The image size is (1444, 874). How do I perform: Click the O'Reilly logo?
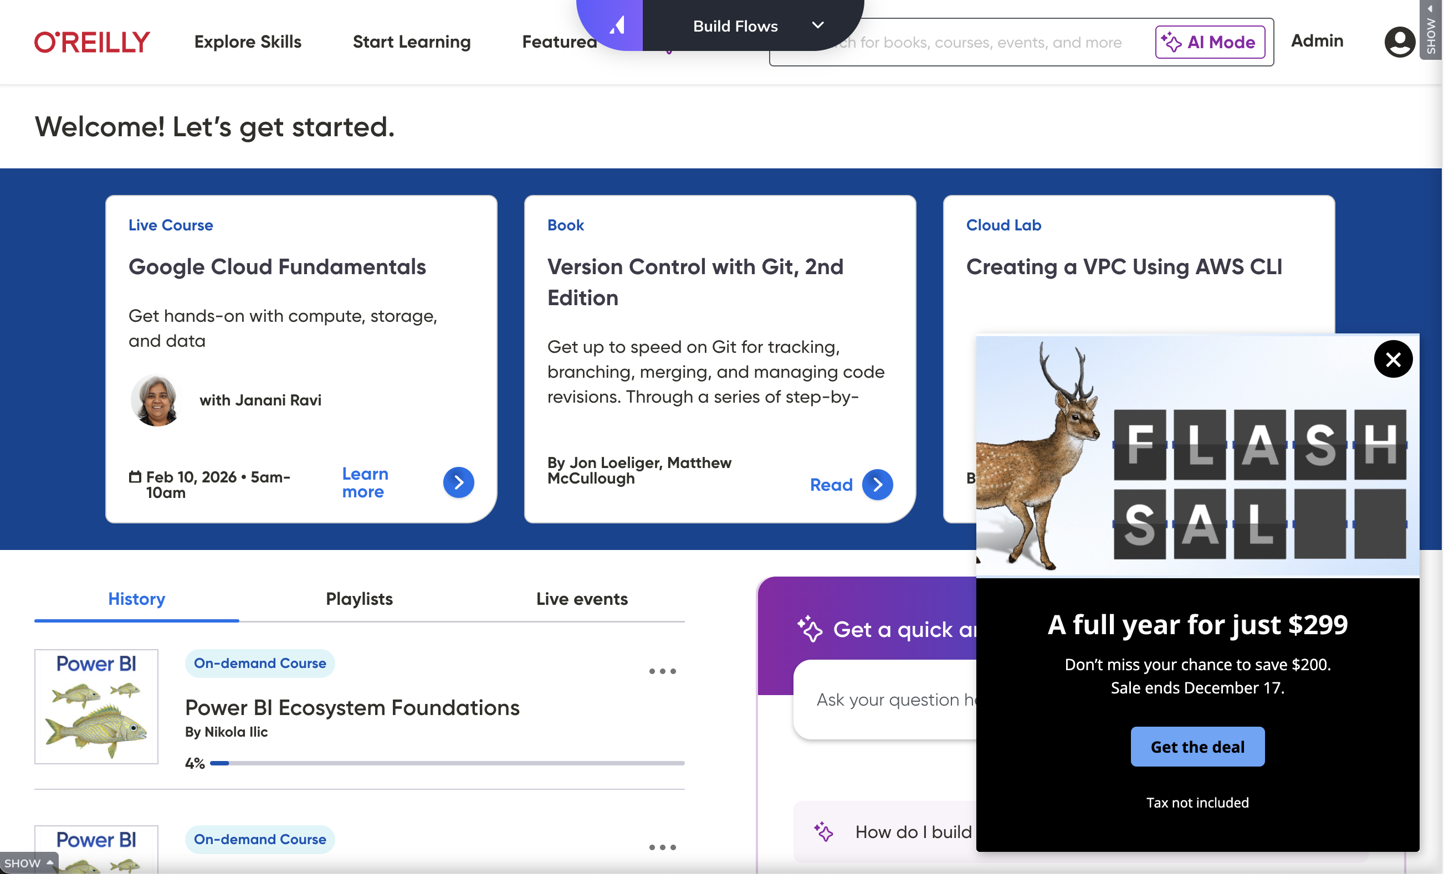(92, 42)
